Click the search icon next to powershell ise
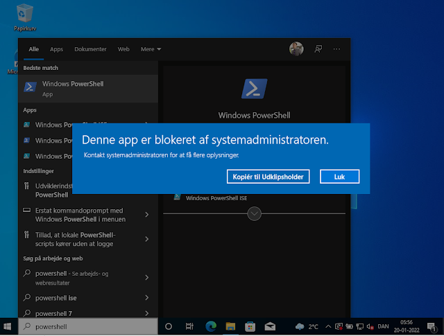Screen dimensions: 444x336 coord(26,297)
